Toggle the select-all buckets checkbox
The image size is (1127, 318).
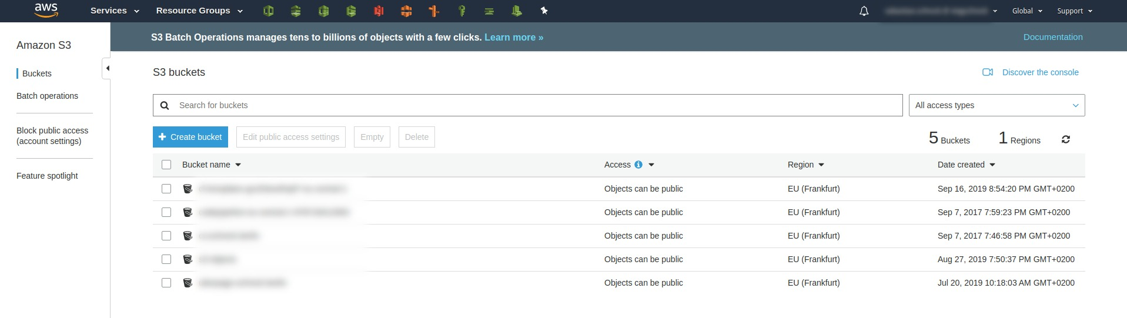click(166, 165)
